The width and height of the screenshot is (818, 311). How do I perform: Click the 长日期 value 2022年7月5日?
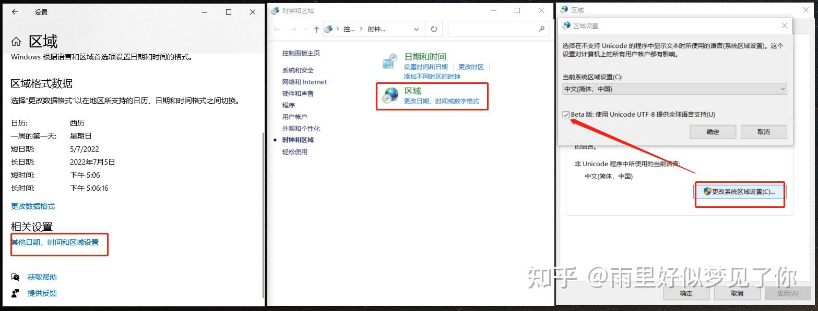tap(92, 162)
